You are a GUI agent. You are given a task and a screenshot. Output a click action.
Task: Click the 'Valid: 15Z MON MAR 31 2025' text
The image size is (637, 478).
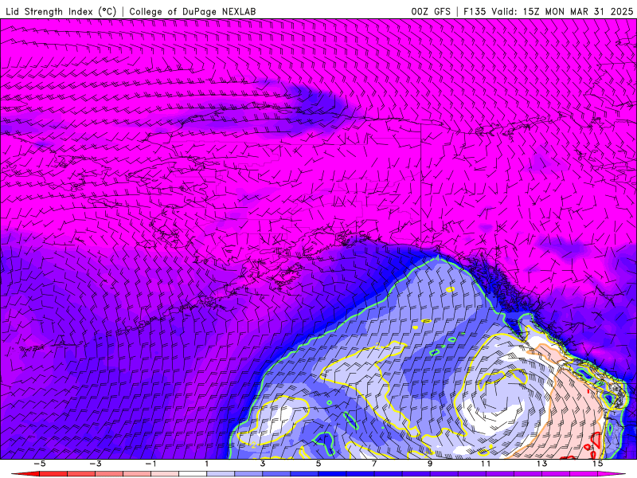[562, 11]
